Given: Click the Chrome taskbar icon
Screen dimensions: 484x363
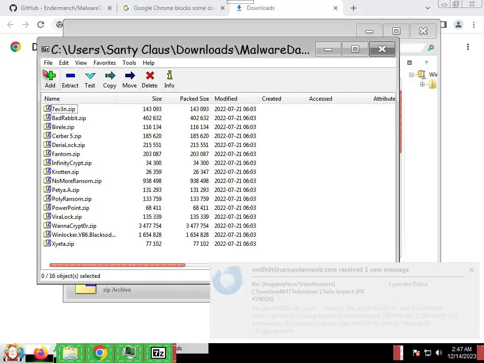Looking at the screenshot, I should pyautogui.click(x=99, y=353).
